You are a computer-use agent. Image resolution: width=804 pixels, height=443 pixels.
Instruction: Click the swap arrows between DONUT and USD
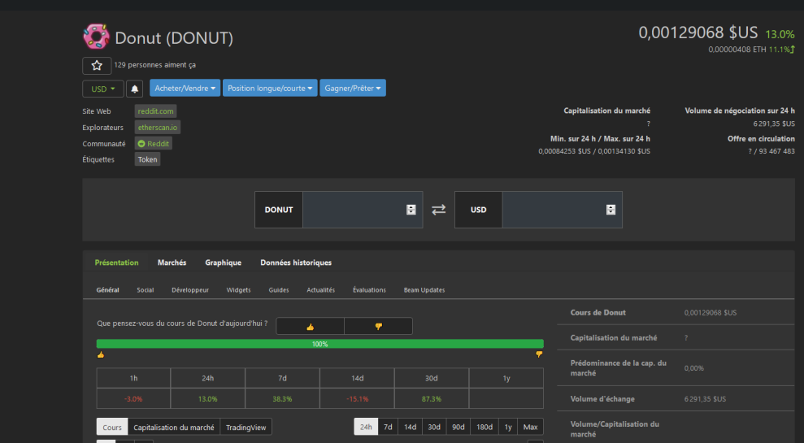[x=438, y=210]
